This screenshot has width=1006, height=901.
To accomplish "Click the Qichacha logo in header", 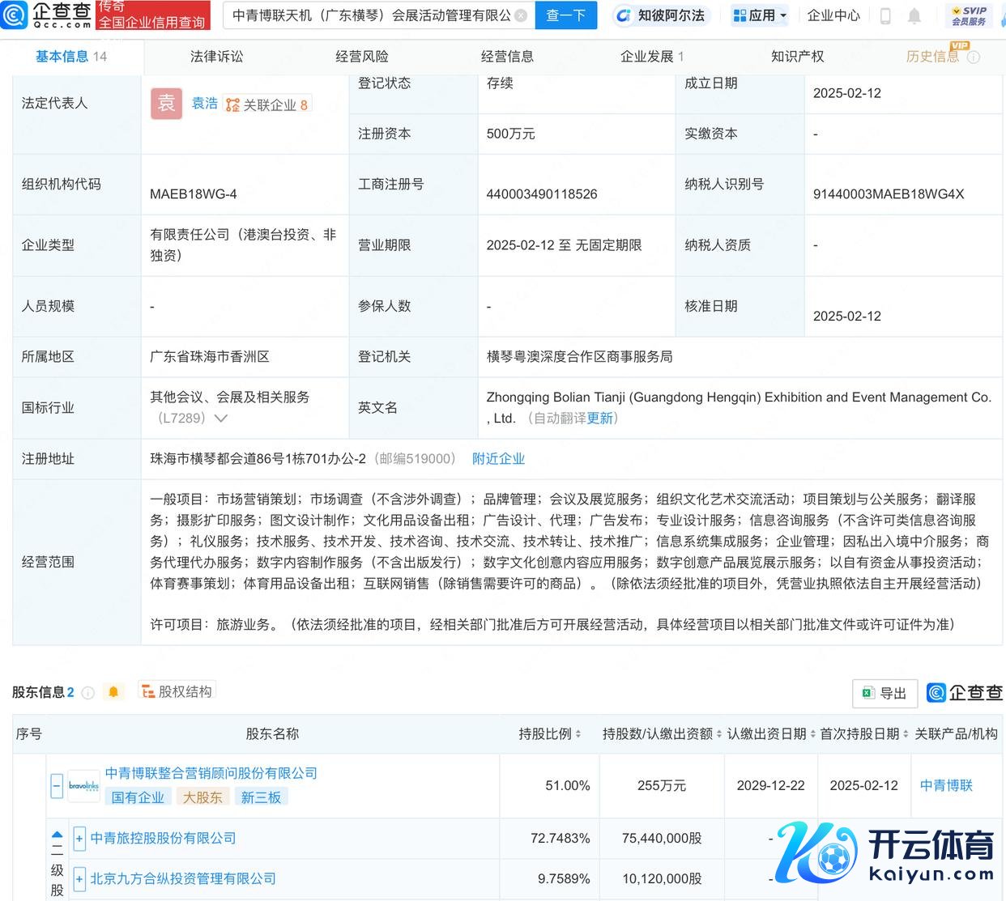I will tap(47, 15).
